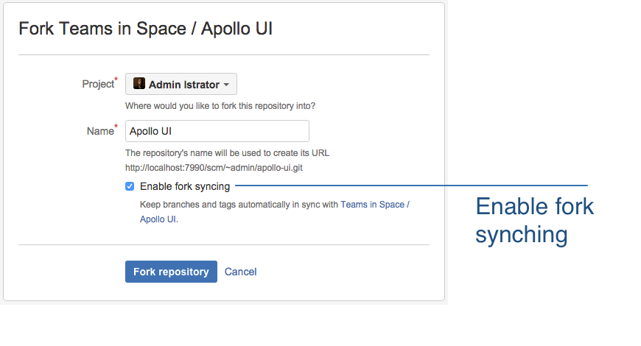Click the caret arrow beside Admin Istrator
641x346 pixels.
coord(226,85)
